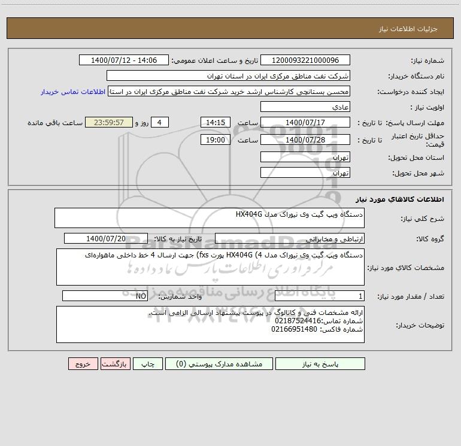Click the goods specifications text area
The width and height of the screenshot is (461, 446).
pos(210,267)
